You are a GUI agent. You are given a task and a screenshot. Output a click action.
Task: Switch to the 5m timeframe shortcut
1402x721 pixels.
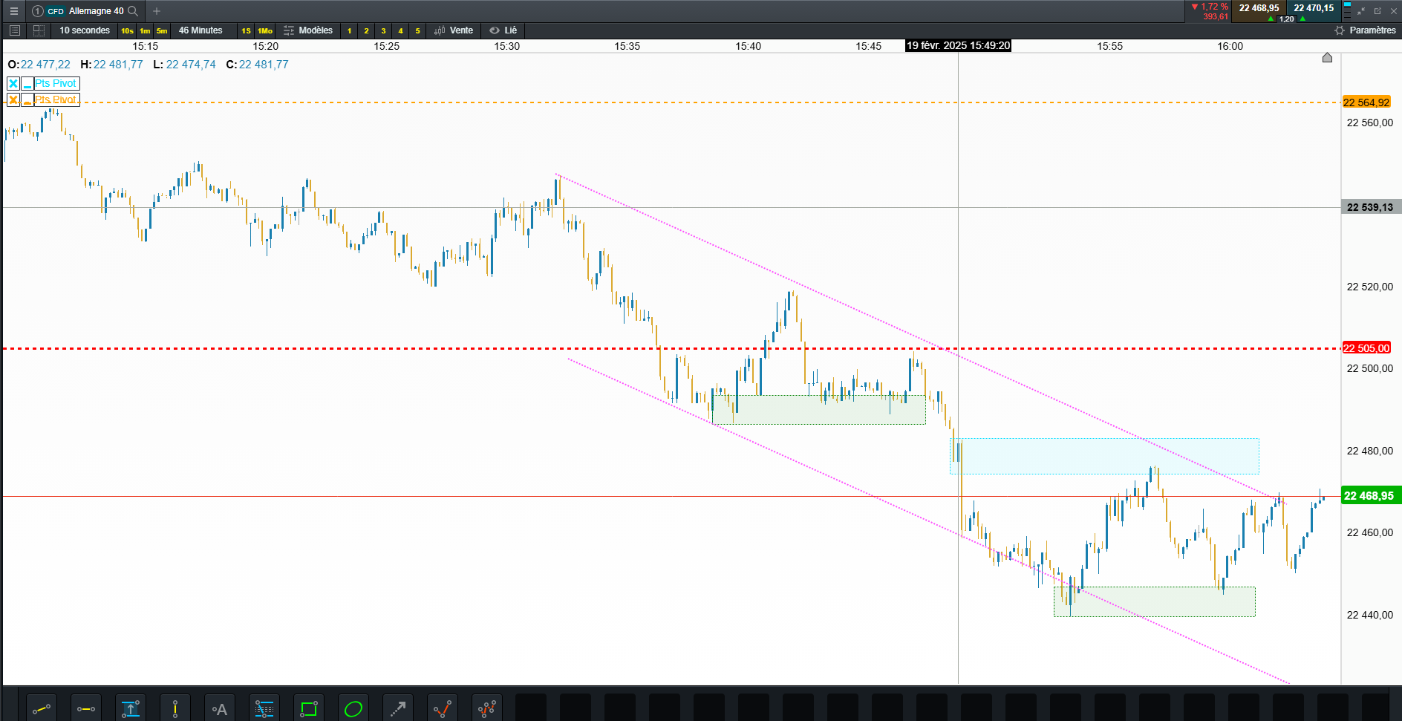click(x=162, y=30)
